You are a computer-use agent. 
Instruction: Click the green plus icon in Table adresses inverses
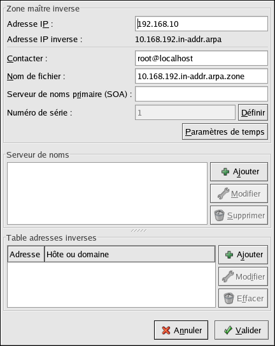point(229,255)
